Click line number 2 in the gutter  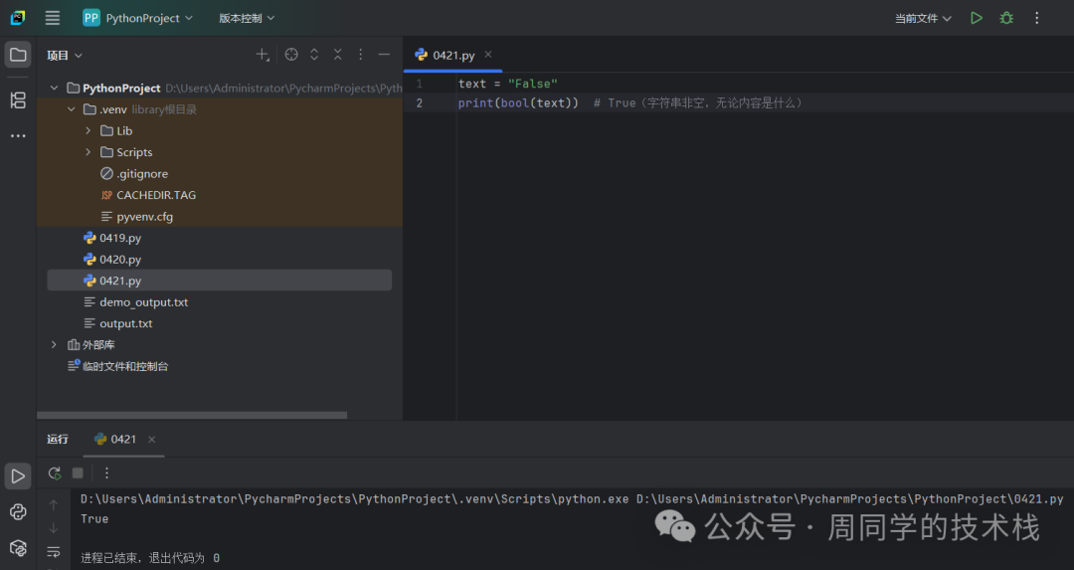click(420, 102)
